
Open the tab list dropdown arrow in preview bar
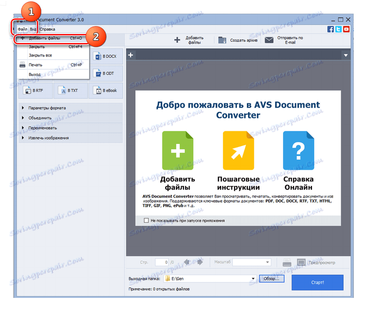[346, 55]
